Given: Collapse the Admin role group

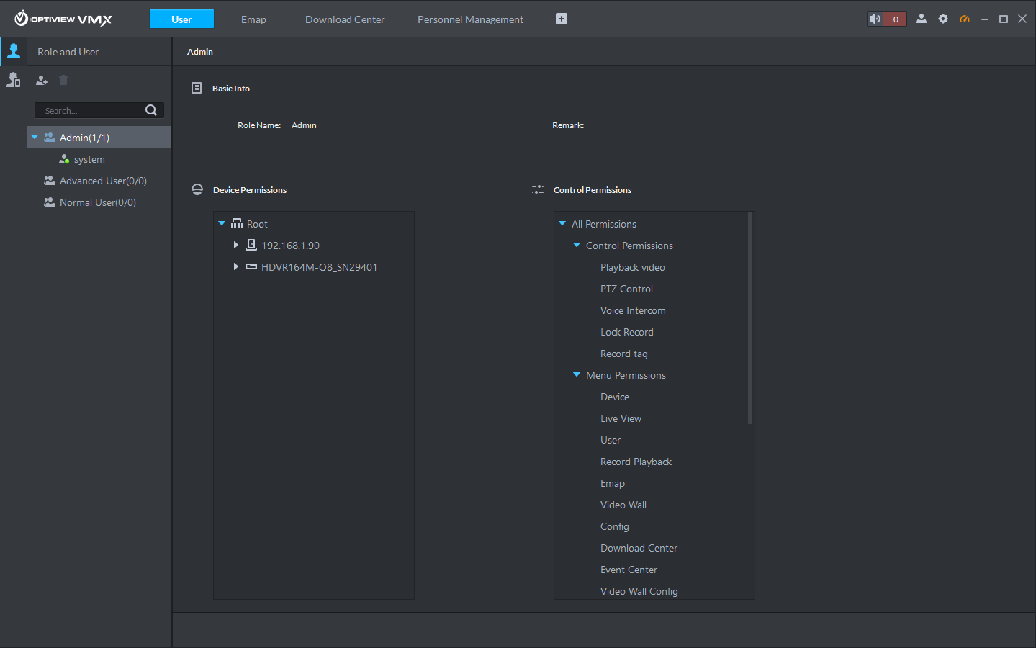Looking at the screenshot, I should point(34,137).
